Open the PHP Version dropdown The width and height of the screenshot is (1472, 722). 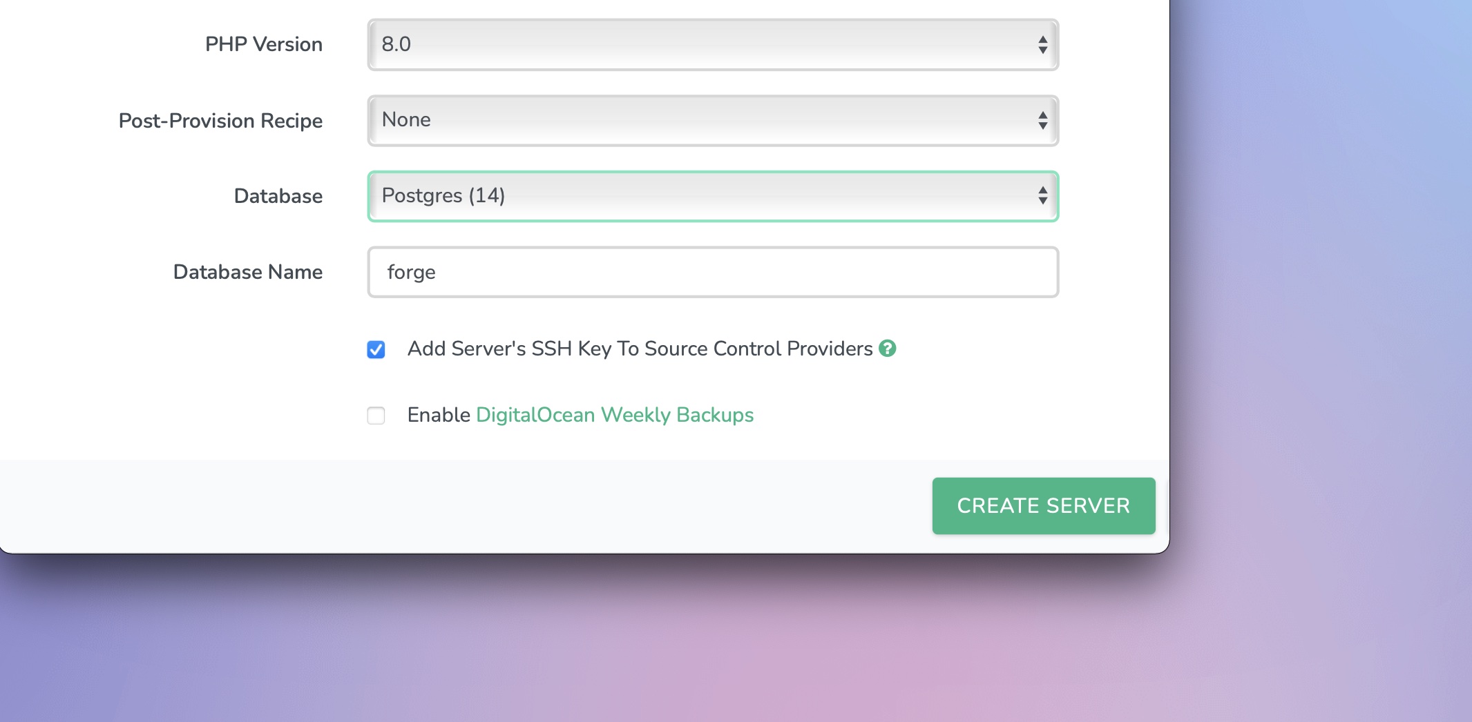(713, 44)
